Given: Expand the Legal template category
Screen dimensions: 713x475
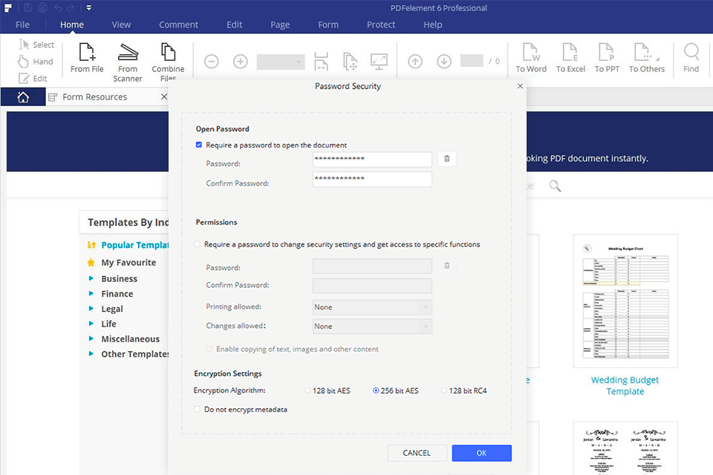Looking at the screenshot, I should [91, 308].
